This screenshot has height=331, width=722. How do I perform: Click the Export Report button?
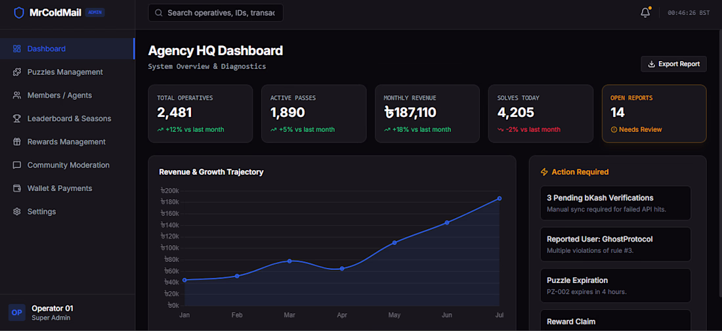pos(673,64)
